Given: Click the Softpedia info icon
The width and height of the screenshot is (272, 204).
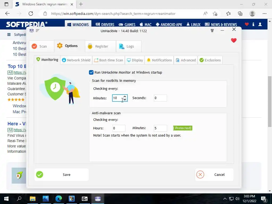Looking at the screenshot, I should click(253, 24).
